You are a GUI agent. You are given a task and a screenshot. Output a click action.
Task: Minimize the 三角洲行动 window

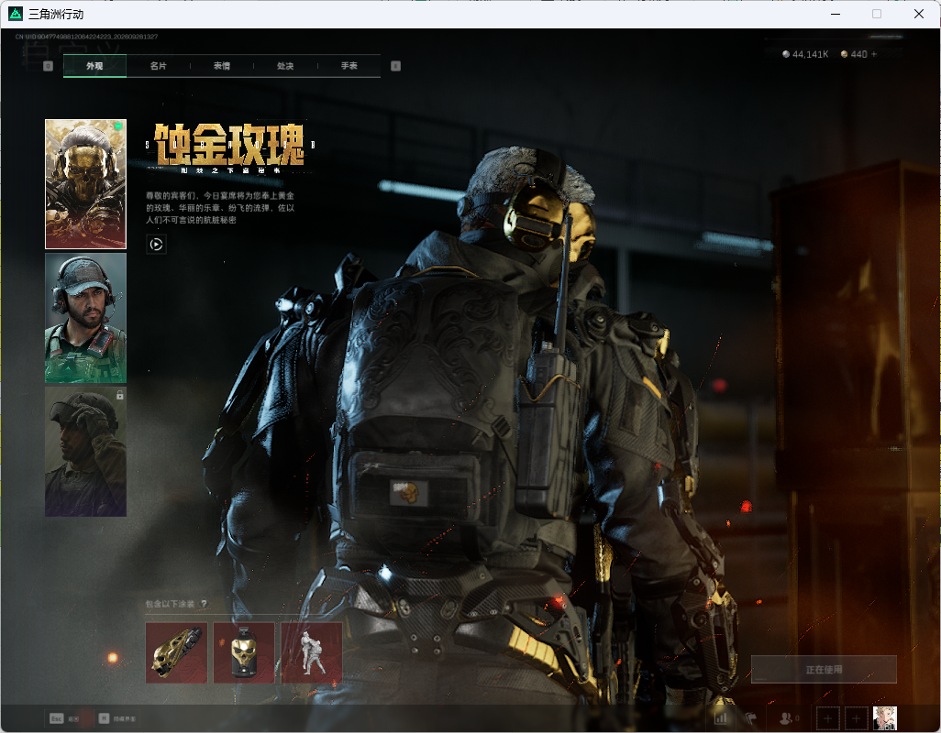click(836, 14)
